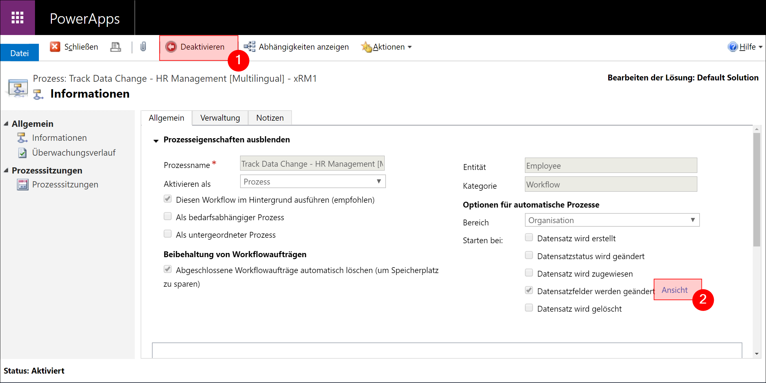Image resolution: width=766 pixels, height=383 pixels.
Task: Open Informationen in left navigation
Action: tap(59, 138)
